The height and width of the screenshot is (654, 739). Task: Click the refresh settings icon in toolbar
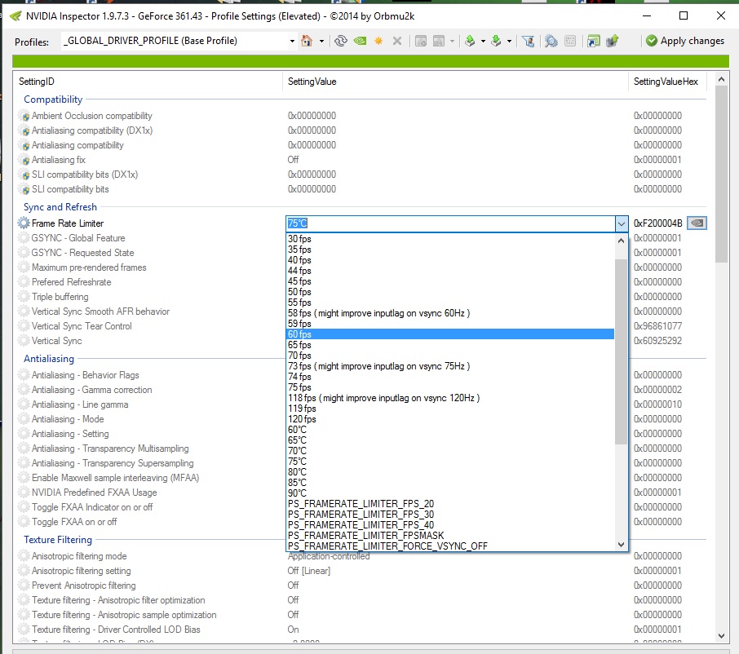click(x=341, y=41)
